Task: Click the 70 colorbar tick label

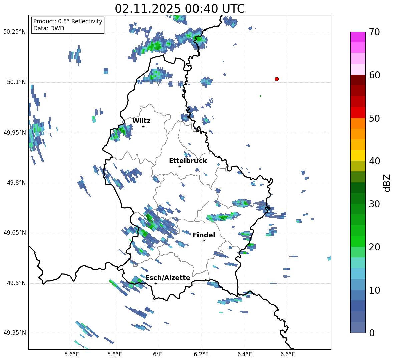Action: pyautogui.click(x=375, y=32)
